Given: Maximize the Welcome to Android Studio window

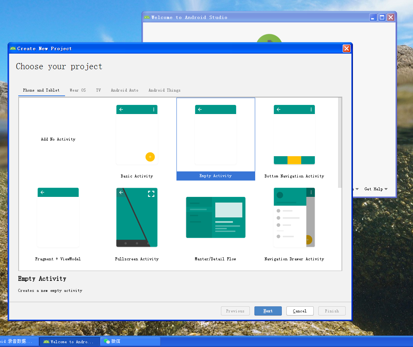Looking at the screenshot, I should coord(382,17).
